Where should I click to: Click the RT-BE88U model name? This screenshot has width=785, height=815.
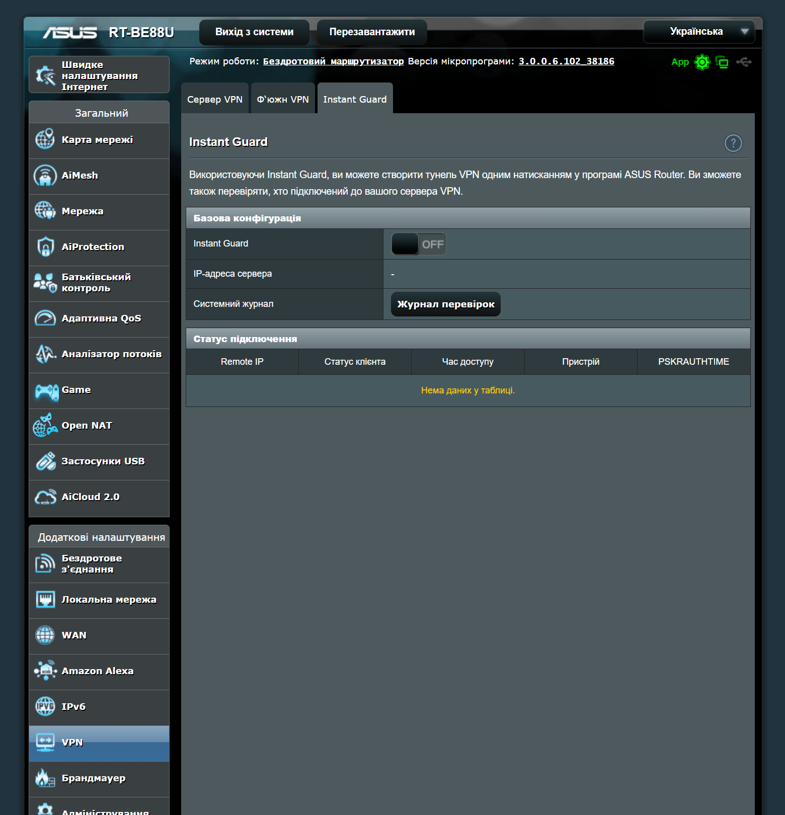click(x=141, y=32)
